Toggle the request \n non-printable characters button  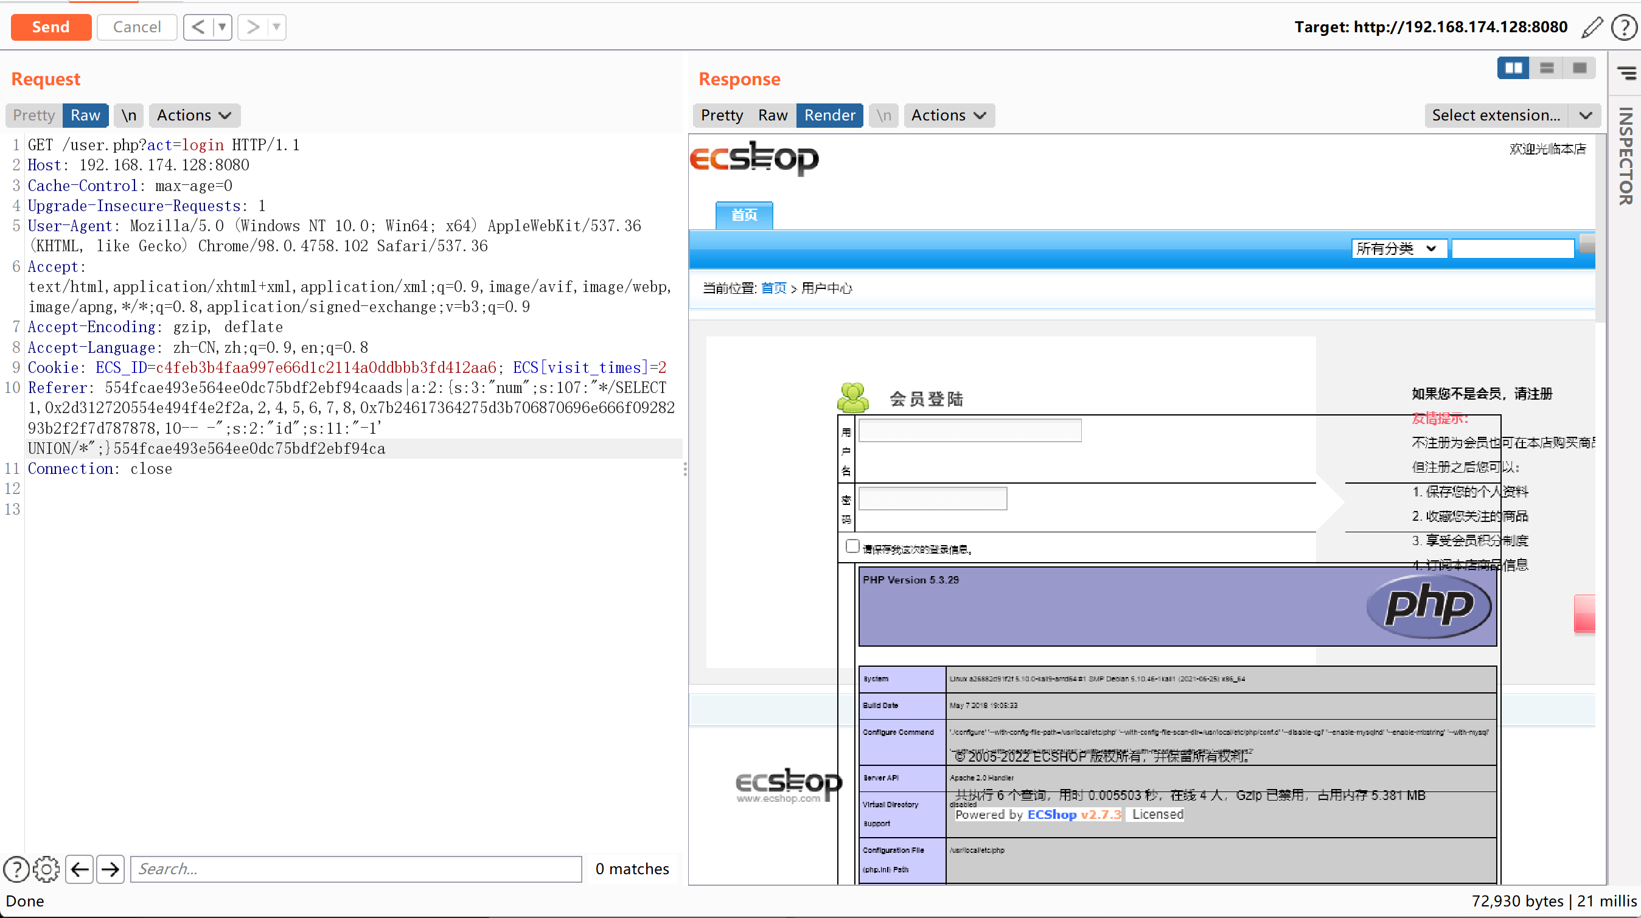(x=128, y=116)
